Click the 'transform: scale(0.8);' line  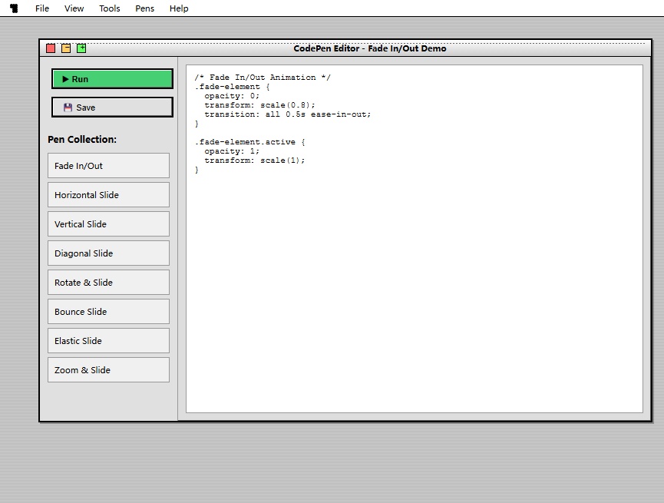coord(260,105)
